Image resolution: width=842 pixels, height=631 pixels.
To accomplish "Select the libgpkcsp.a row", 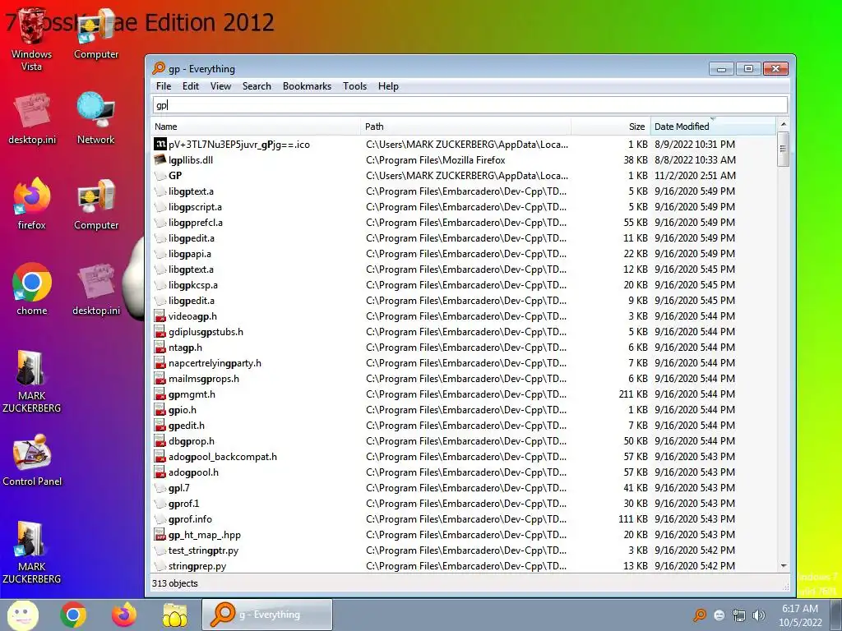I will pos(464,285).
